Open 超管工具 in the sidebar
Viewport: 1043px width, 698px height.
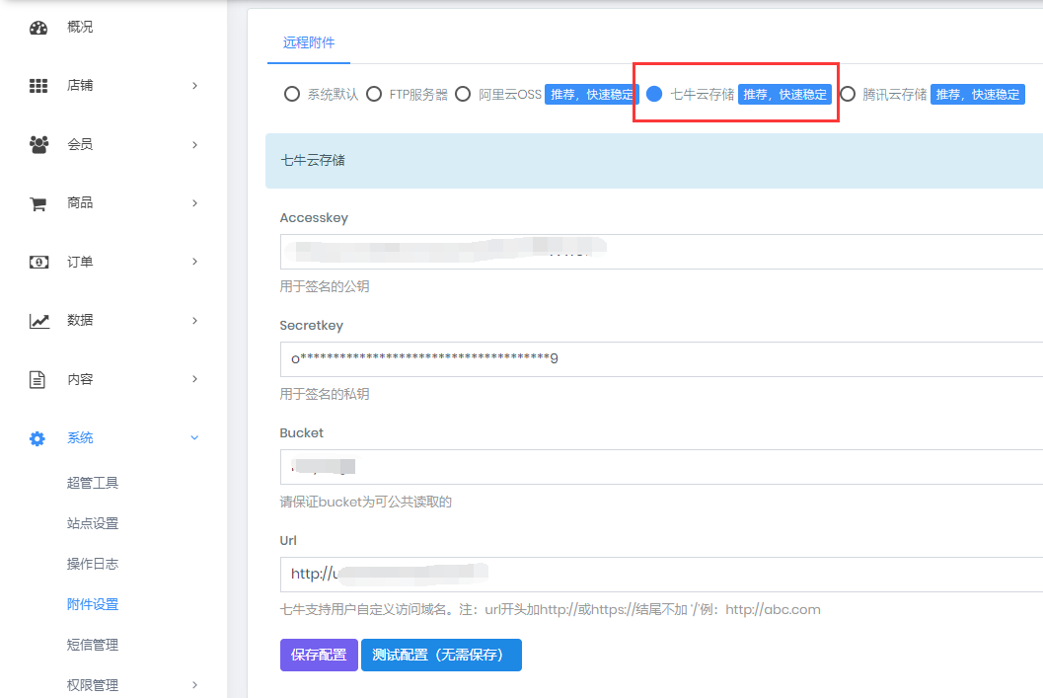pyautogui.click(x=93, y=483)
